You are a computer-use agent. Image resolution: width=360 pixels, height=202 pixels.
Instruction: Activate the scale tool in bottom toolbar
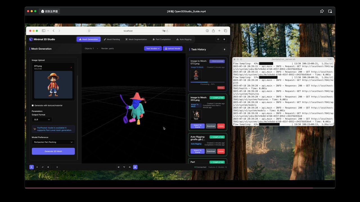(48, 167)
